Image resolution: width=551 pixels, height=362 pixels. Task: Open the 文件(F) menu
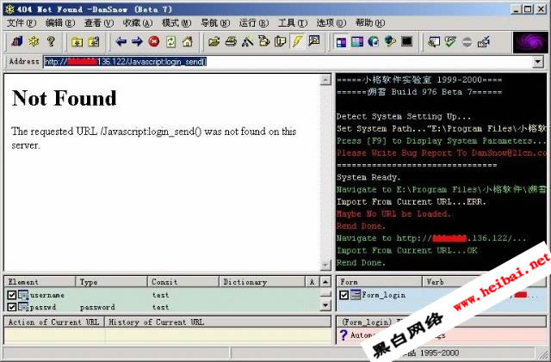[x=22, y=23]
